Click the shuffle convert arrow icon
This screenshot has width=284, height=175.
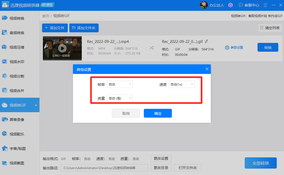[151, 48]
